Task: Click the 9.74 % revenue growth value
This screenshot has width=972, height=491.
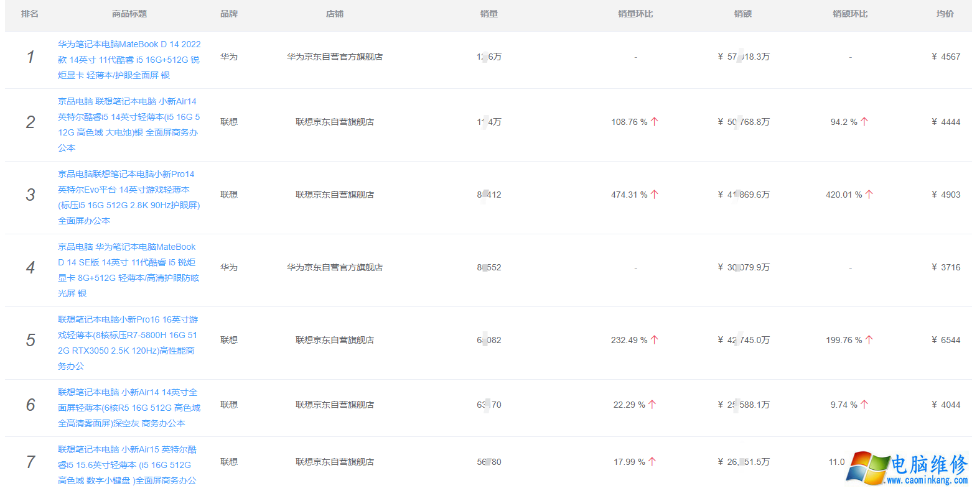Action: (x=844, y=405)
